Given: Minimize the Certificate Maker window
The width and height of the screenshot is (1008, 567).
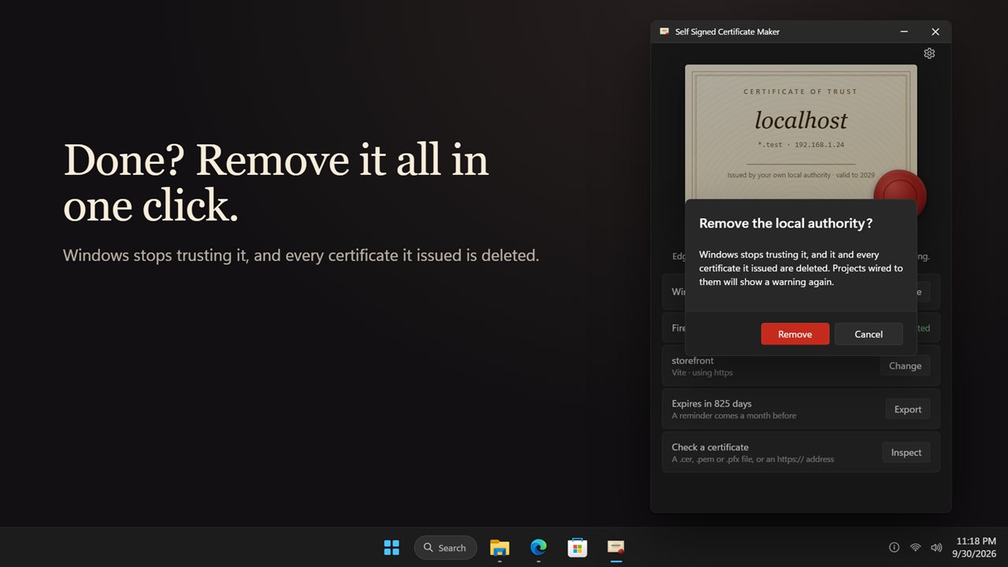Looking at the screenshot, I should tap(904, 31).
